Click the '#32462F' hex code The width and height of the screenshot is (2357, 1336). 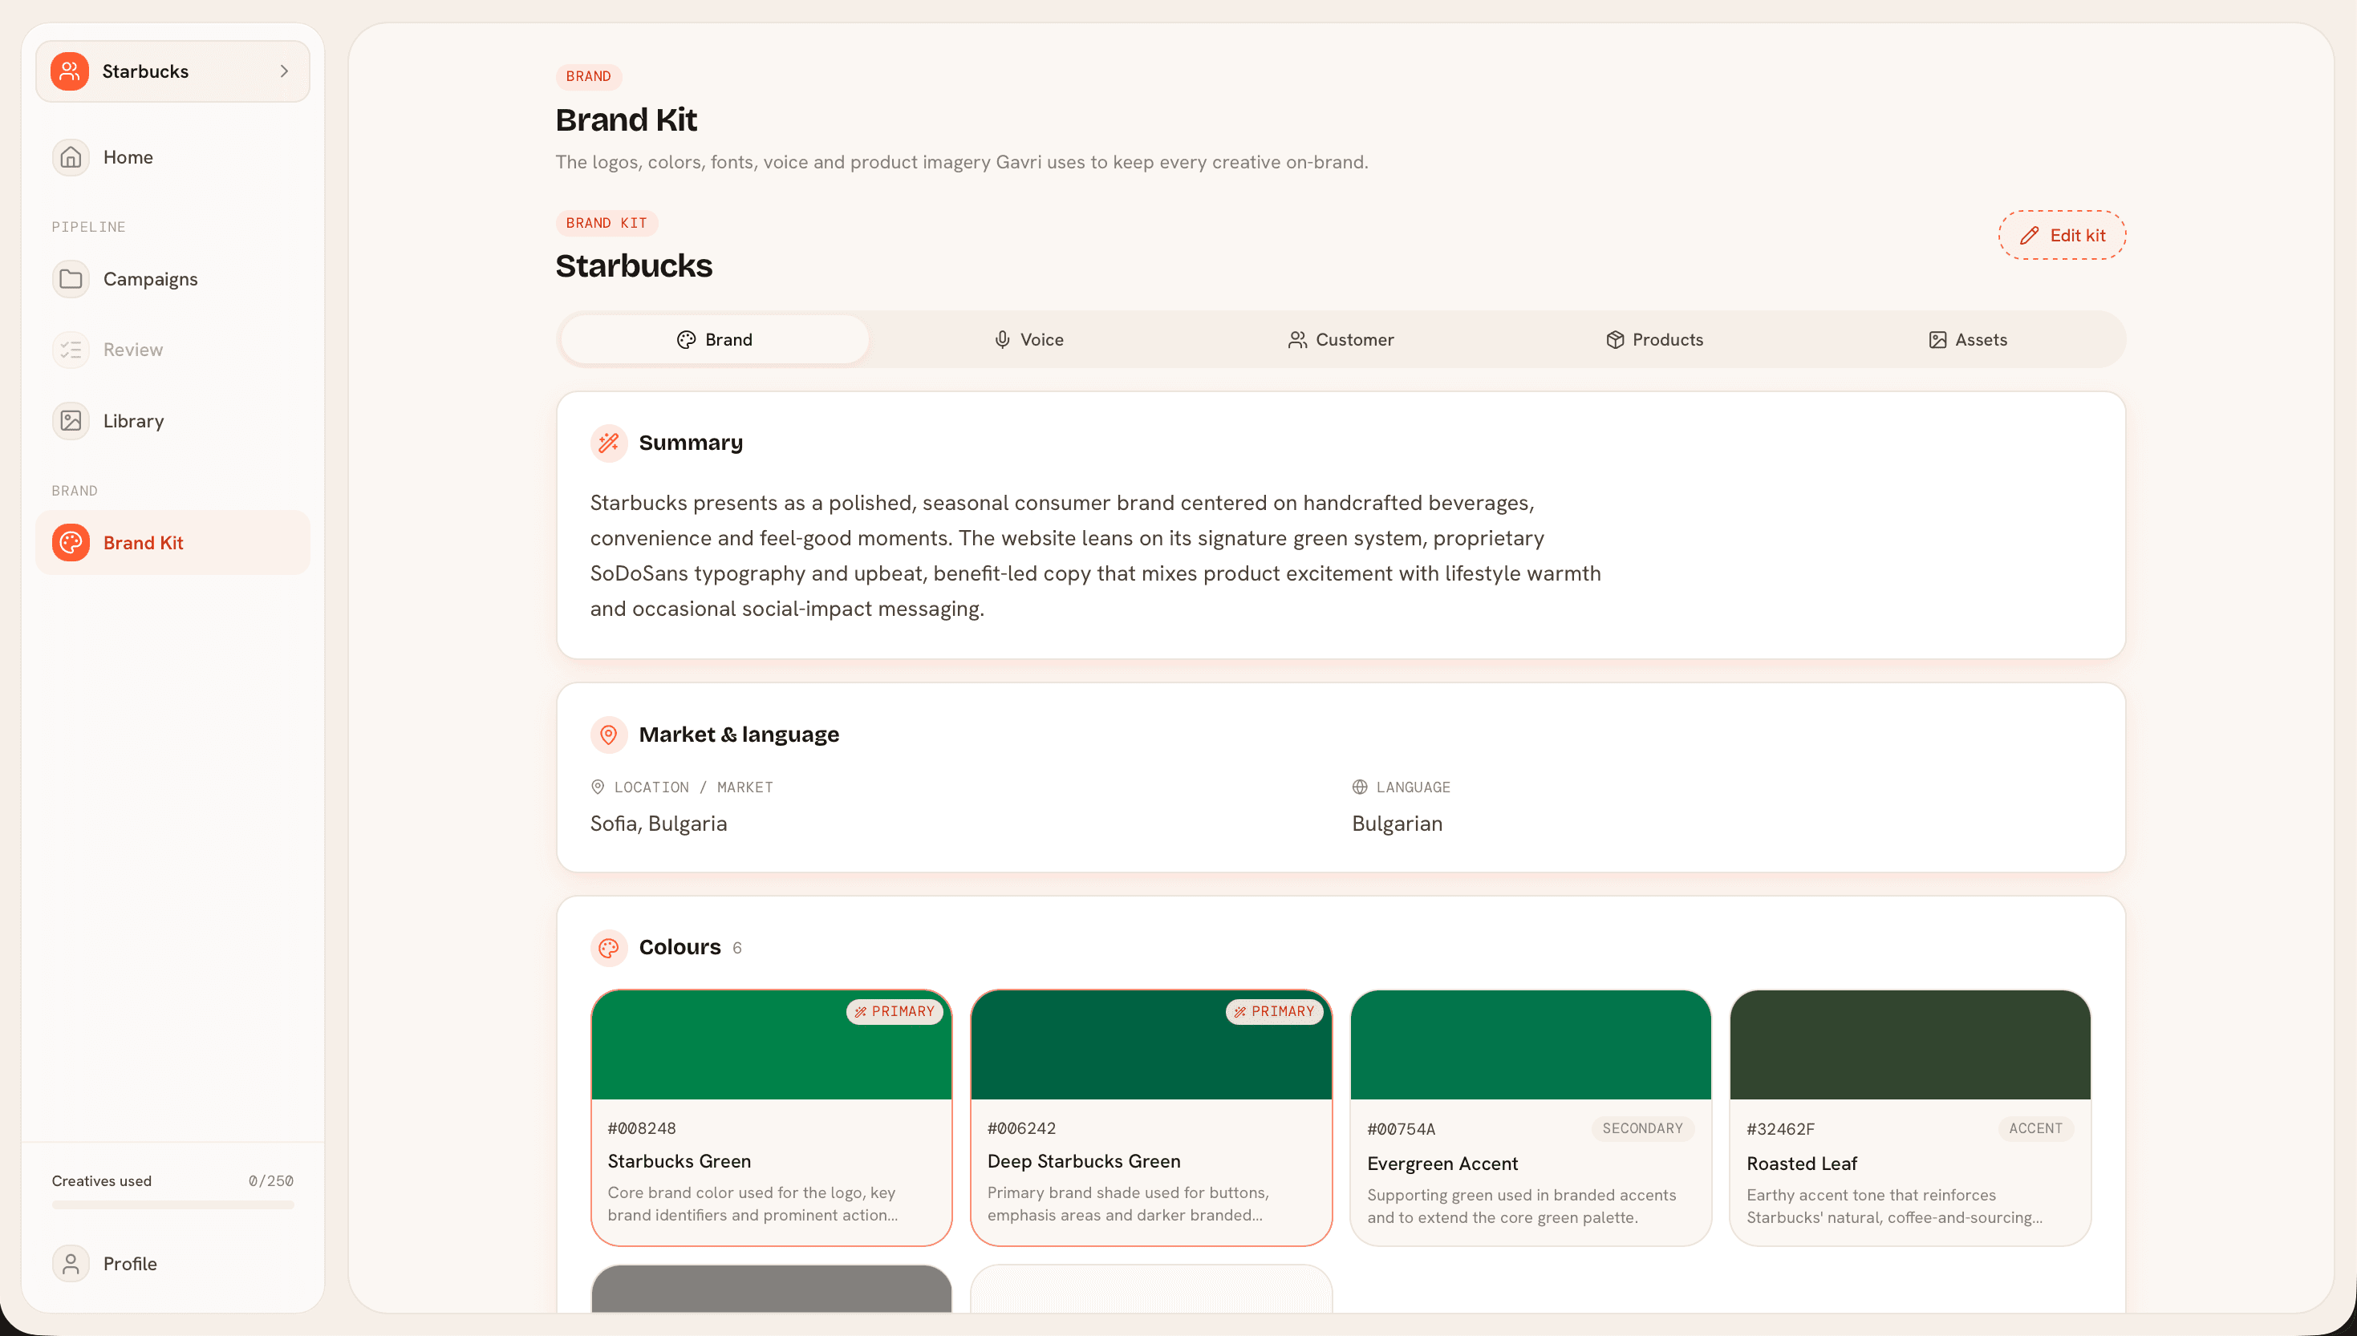point(1779,1128)
